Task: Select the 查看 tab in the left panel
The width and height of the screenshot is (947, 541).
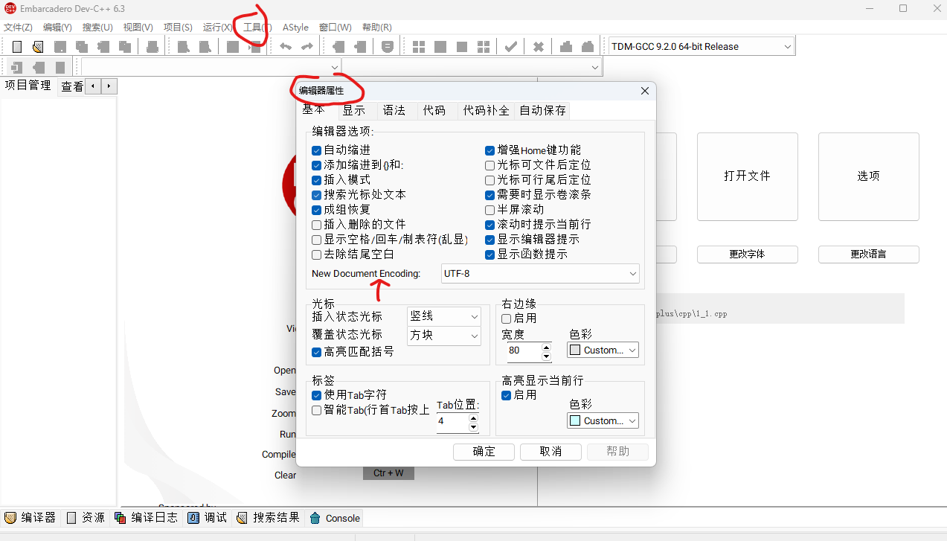Action: coord(72,86)
